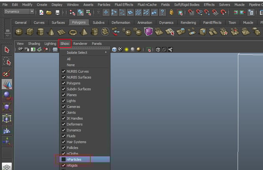Uncheck Planes in Show menu
Image resolution: width=263 pixels, height=170 pixels.
point(85,95)
